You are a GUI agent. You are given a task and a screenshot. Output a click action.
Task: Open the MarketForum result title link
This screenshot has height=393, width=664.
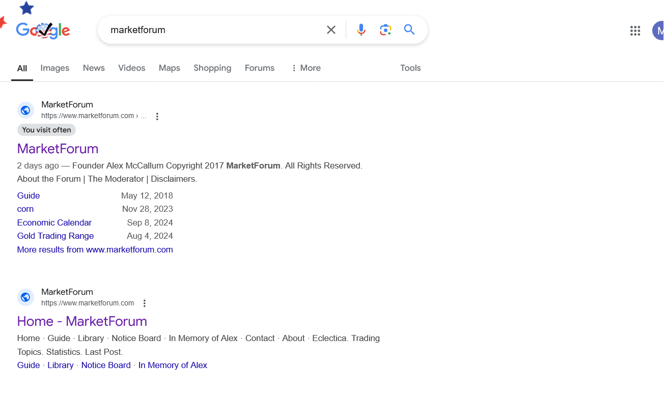pyautogui.click(x=58, y=149)
